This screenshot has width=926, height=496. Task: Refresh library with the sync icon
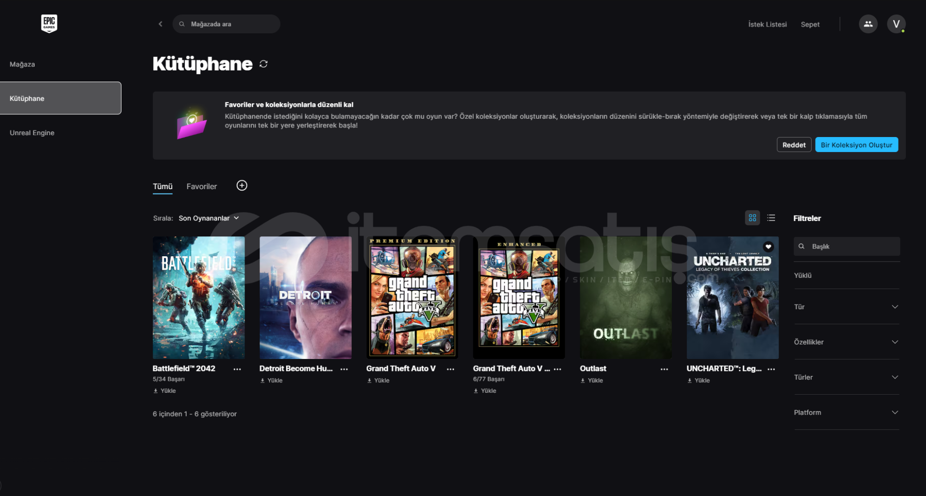click(x=263, y=64)
